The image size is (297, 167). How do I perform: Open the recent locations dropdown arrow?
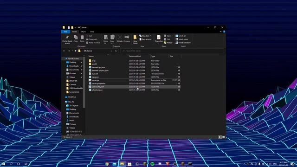pyautogui.click(x=72, y=51)
